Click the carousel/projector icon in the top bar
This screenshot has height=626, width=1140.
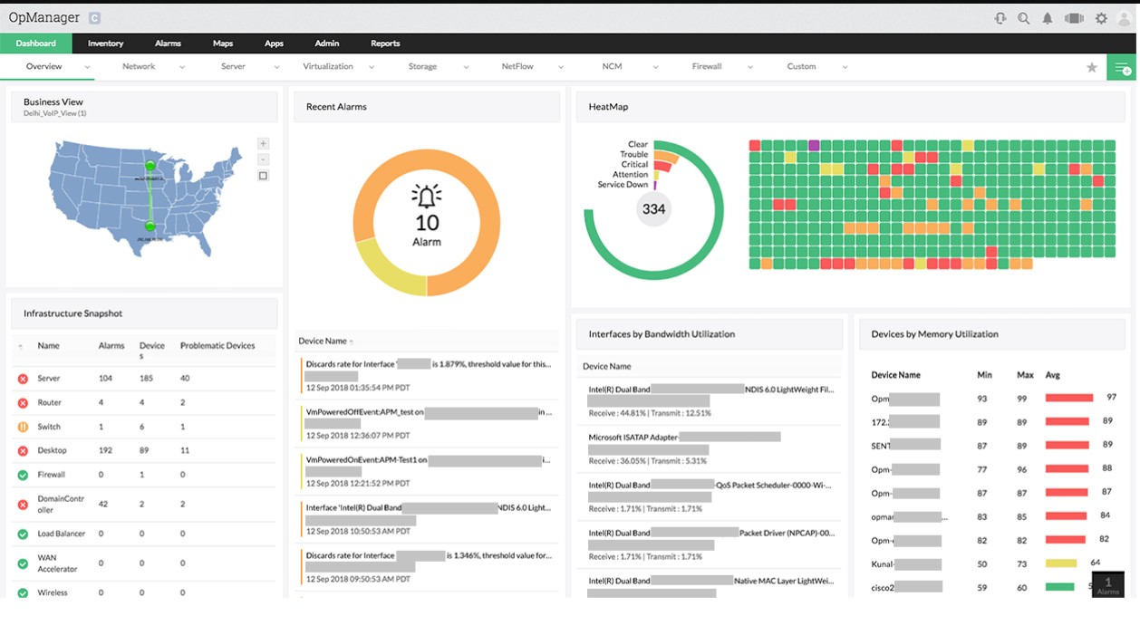pyautogui.click(x=1075, y=18)
